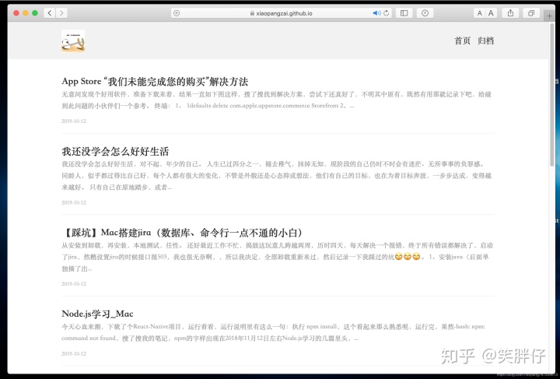The height and width of the screenshot is (379, 560).
Task: Show the Safari sidebar
Action: click(404, 13)
